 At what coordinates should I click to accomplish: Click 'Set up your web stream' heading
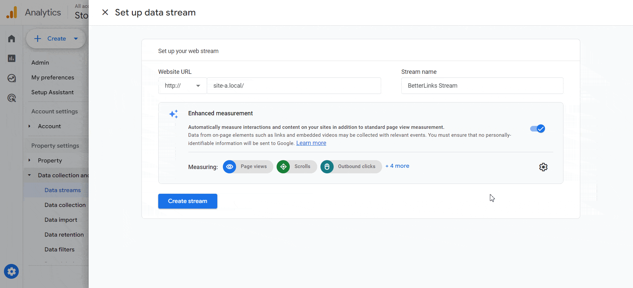click(x=188, y=51)
